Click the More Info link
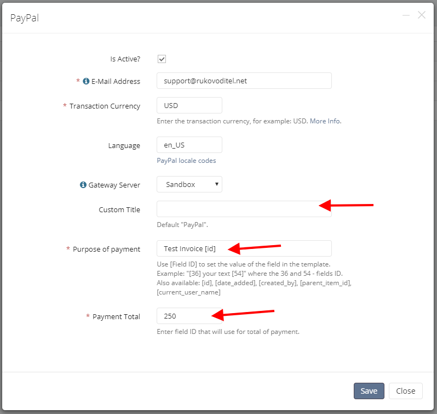 point(325,121)
